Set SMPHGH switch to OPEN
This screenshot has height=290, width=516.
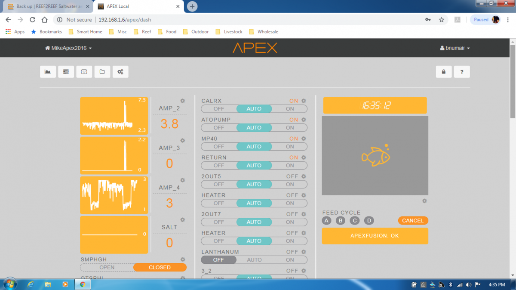click(107, 268)
